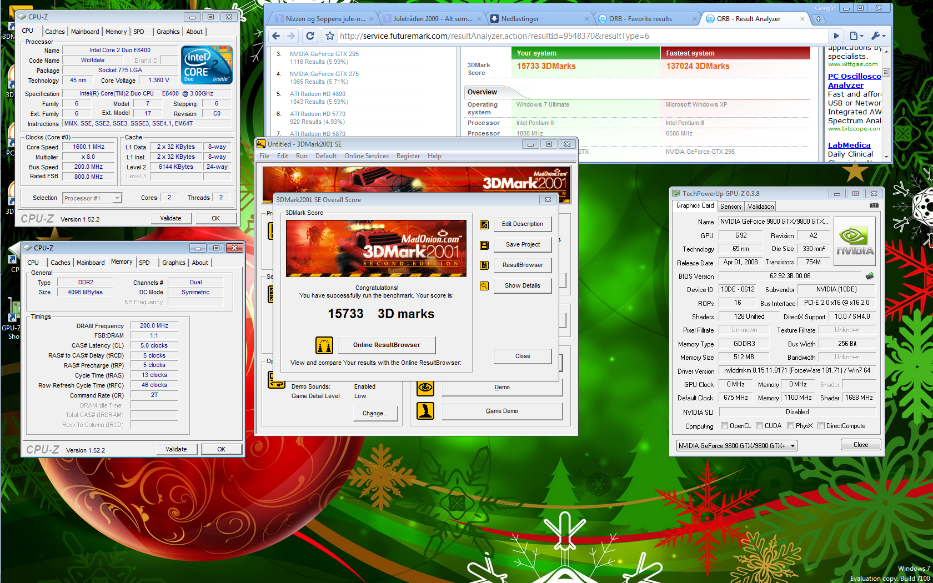This screenshot has width=933, height=583.
Task: Click the browser ad scrollbar thumb
Action: tap(886, 72)
